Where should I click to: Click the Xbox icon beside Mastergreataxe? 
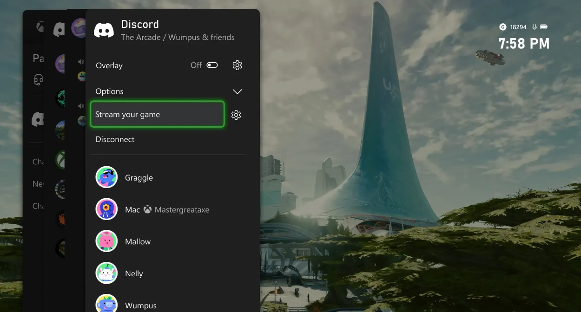pyautogui.click(x=147, y=210)
